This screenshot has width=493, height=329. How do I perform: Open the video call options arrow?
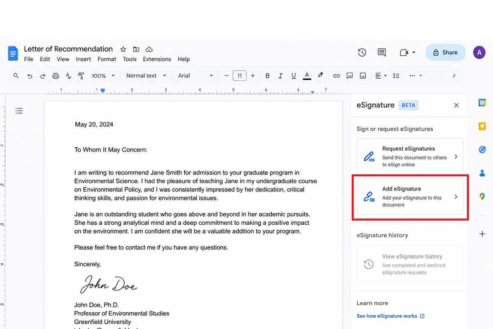(414, 53)
